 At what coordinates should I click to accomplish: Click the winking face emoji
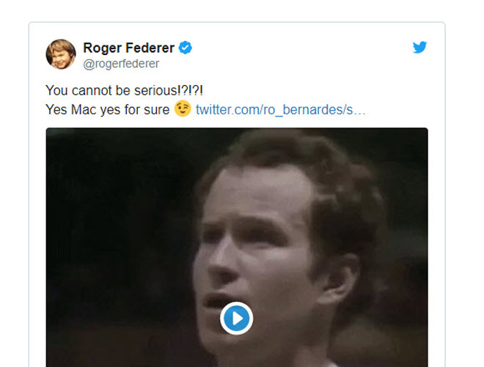point(183,109)
